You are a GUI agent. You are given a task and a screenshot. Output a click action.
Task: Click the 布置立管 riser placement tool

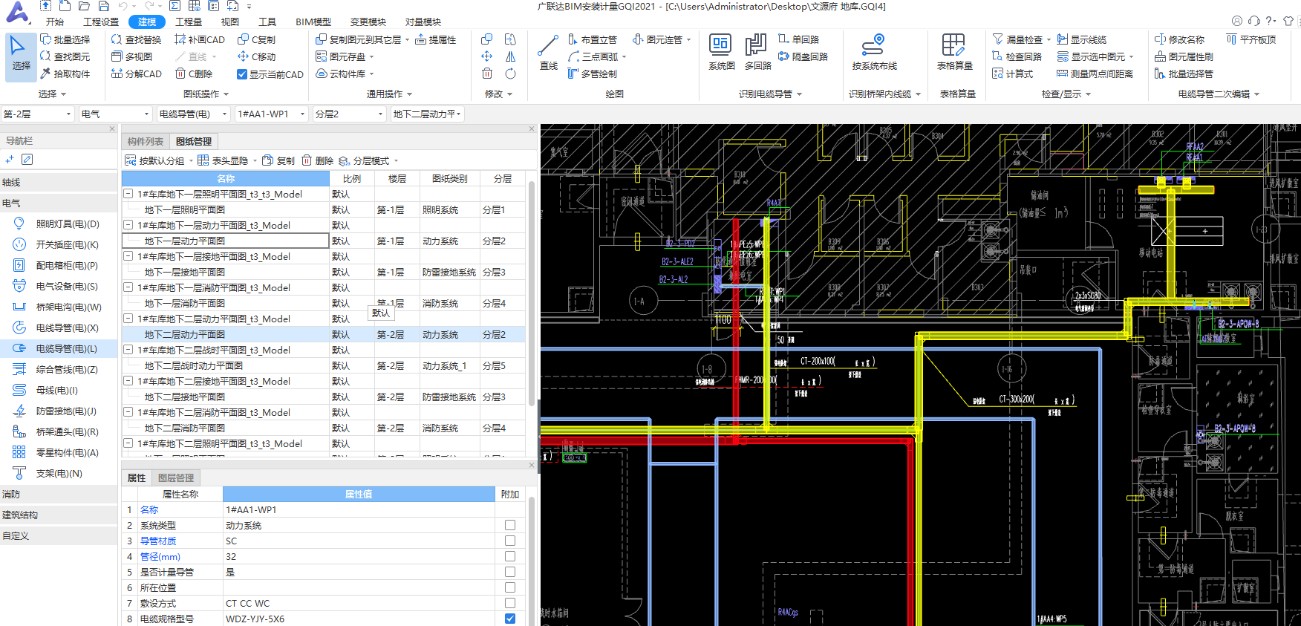pyautogui.click(x=592, y=39)
